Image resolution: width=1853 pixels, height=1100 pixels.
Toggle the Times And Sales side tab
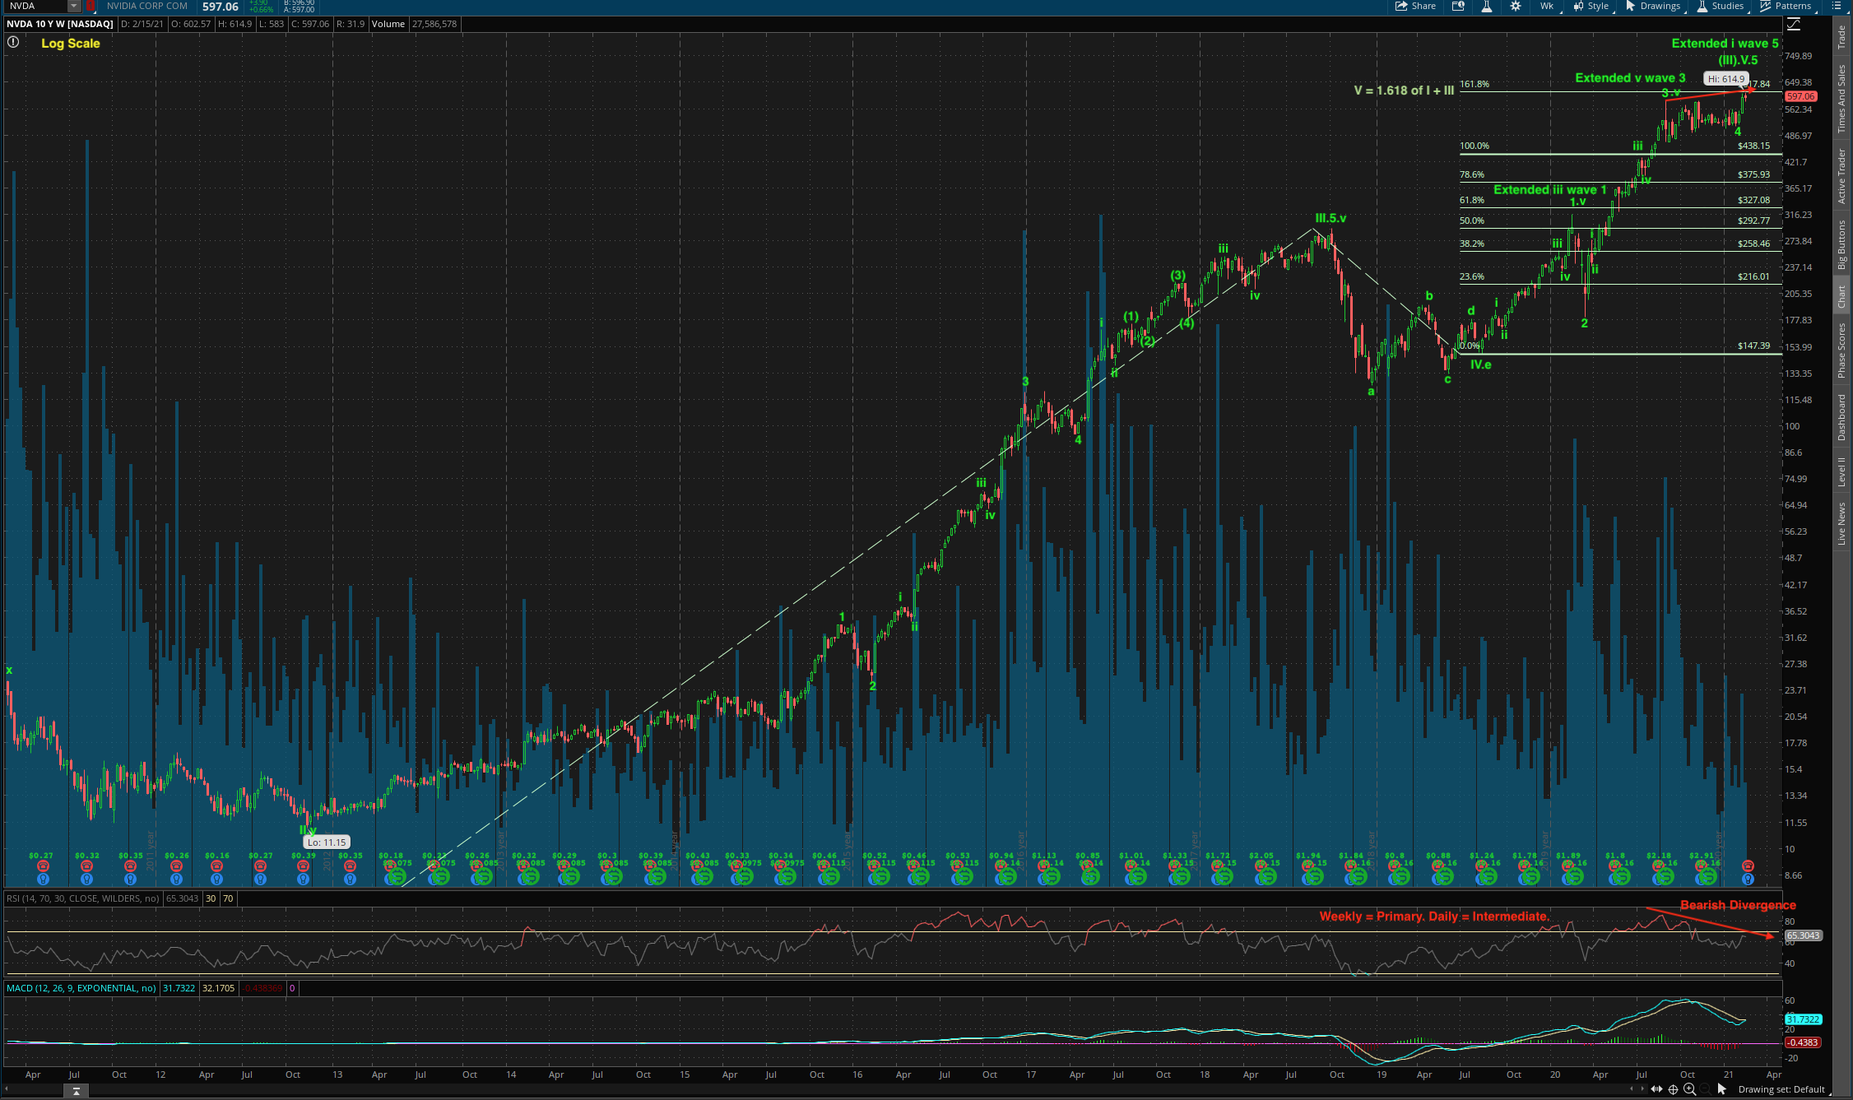point(1841,99)
